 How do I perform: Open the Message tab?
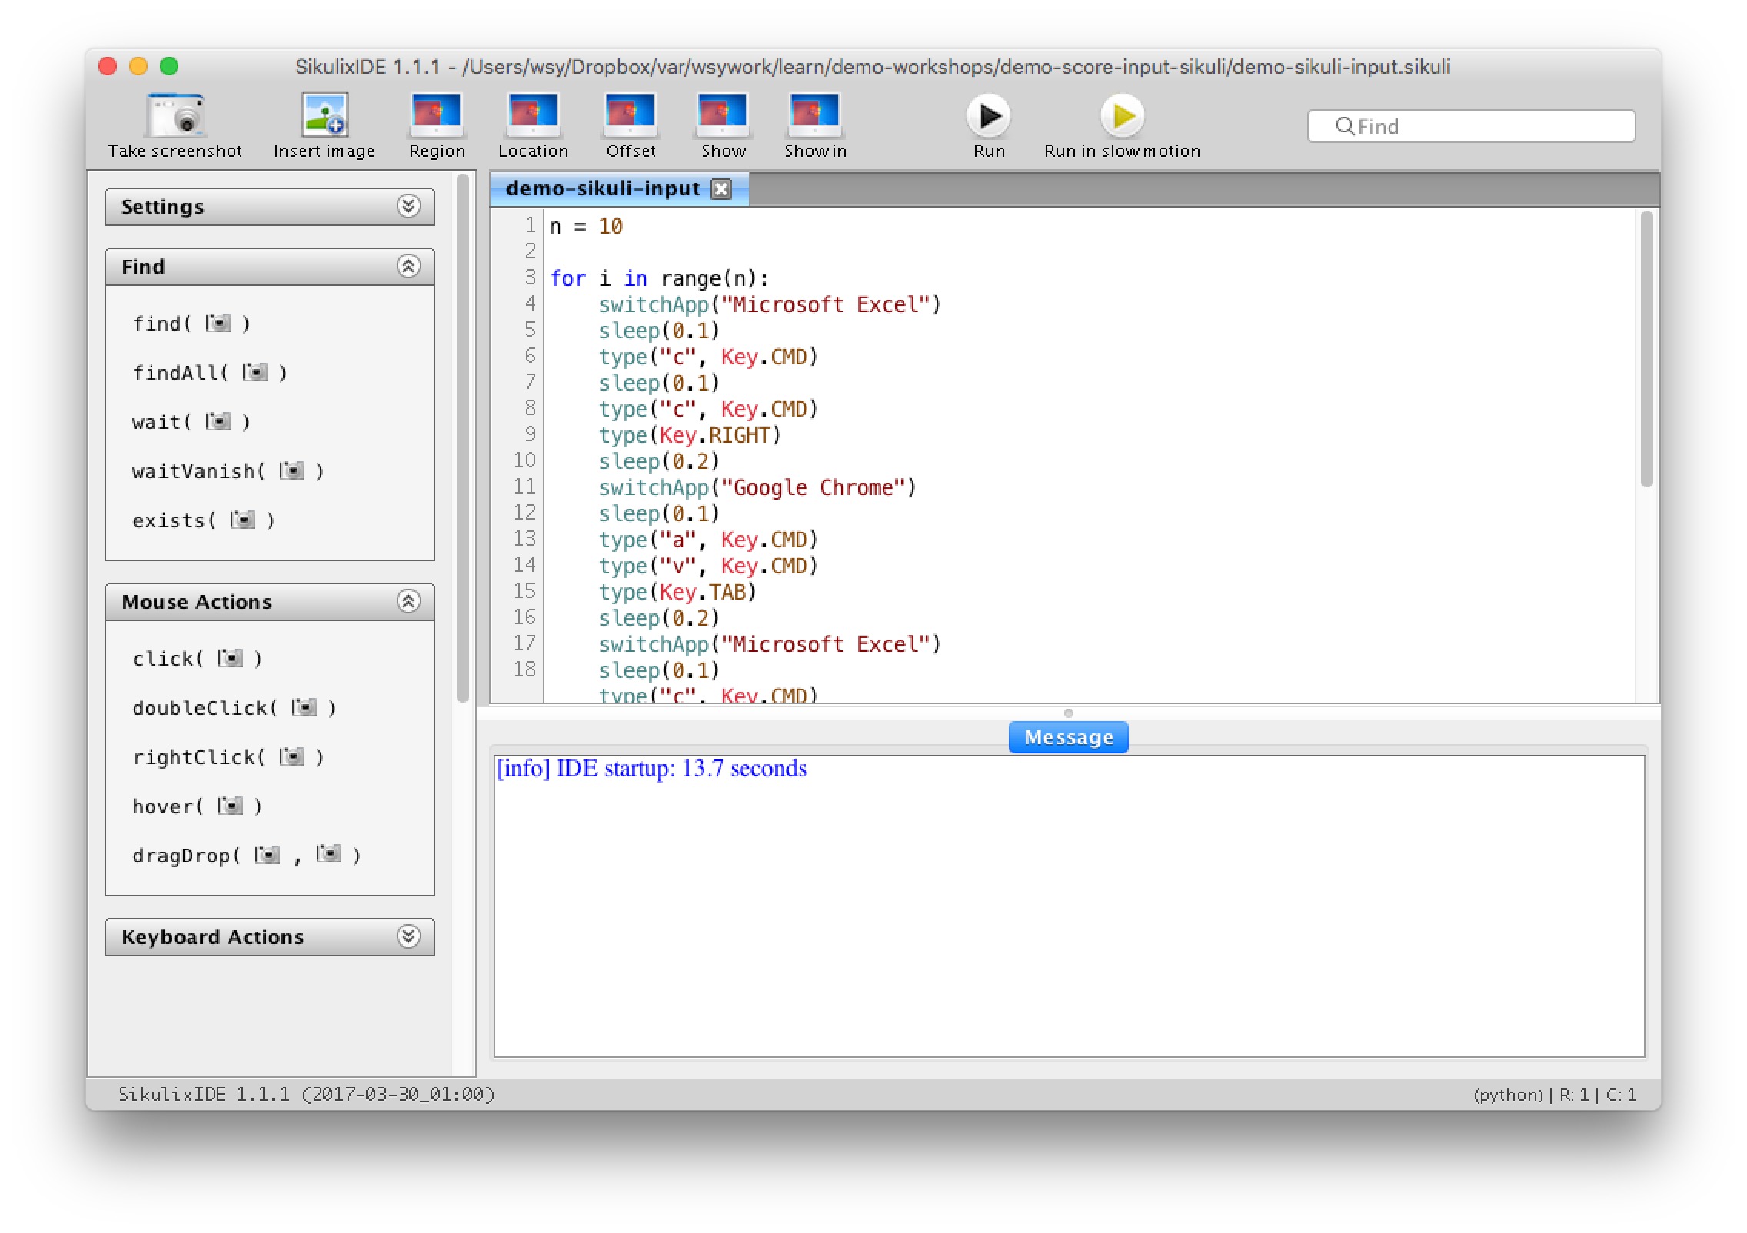[x=1068, y=737]
